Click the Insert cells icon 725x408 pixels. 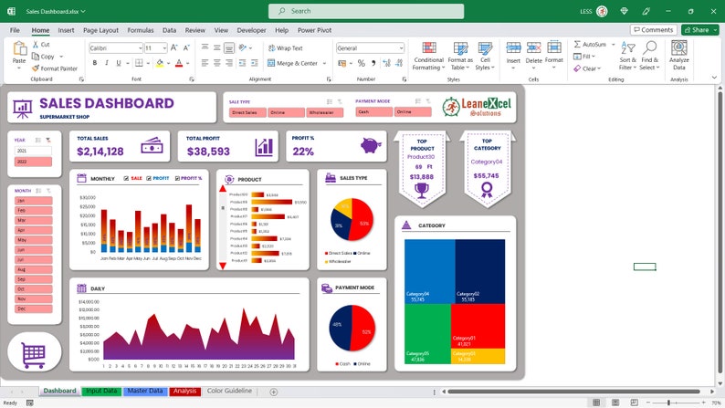coord(513,47)
